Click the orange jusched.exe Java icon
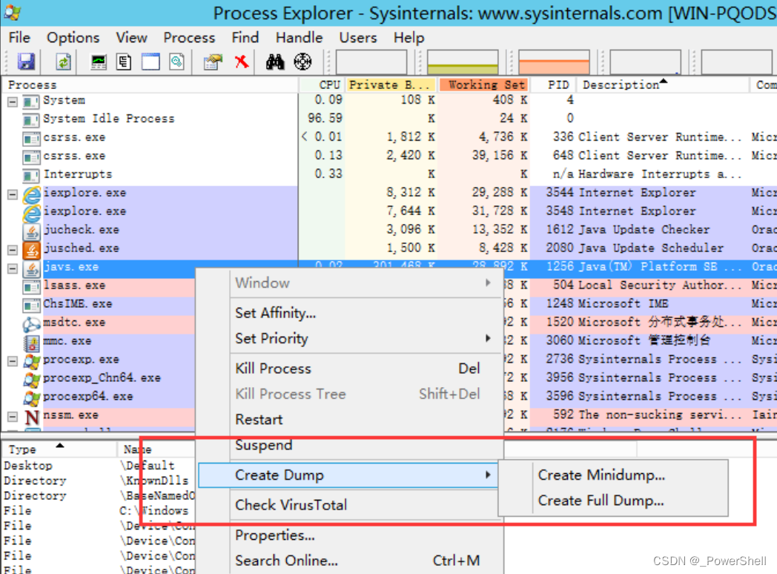 tap(31, 249)
